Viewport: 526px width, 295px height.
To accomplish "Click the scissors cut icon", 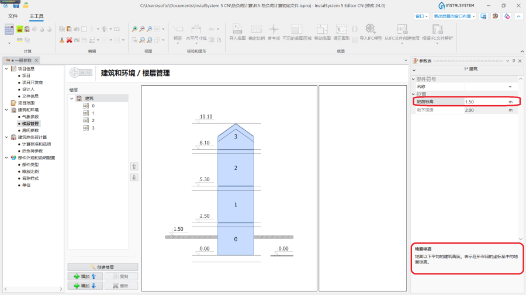I will coord(61,40).
